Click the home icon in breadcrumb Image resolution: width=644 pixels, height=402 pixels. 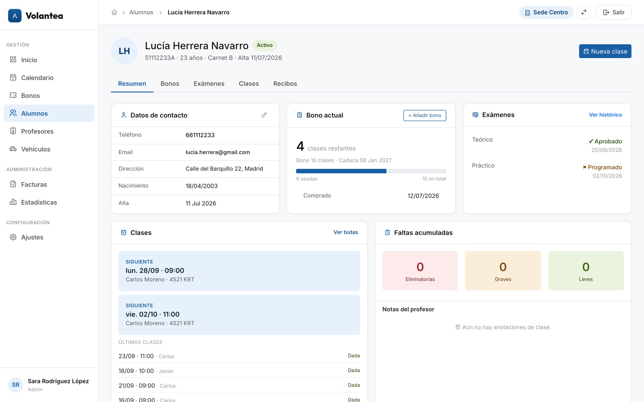pyautogui.click(x=114, y=12)
